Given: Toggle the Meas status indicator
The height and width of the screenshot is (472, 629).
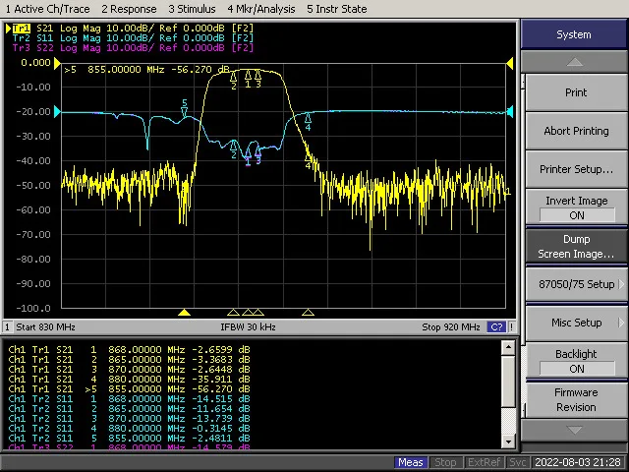Looking at the screenshot, I should pyautogui.click(x=411, y=462).
